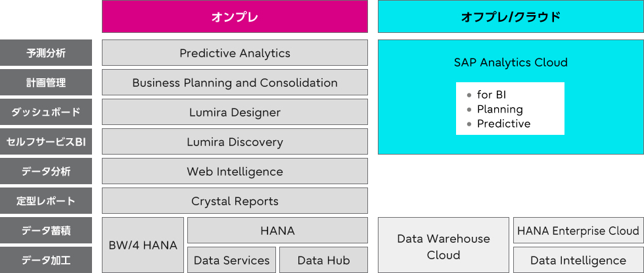This screenshot has height=273, width=644.
Task: Click the HANA Enterprise Cloud box
Action: (x=578, y=230)
